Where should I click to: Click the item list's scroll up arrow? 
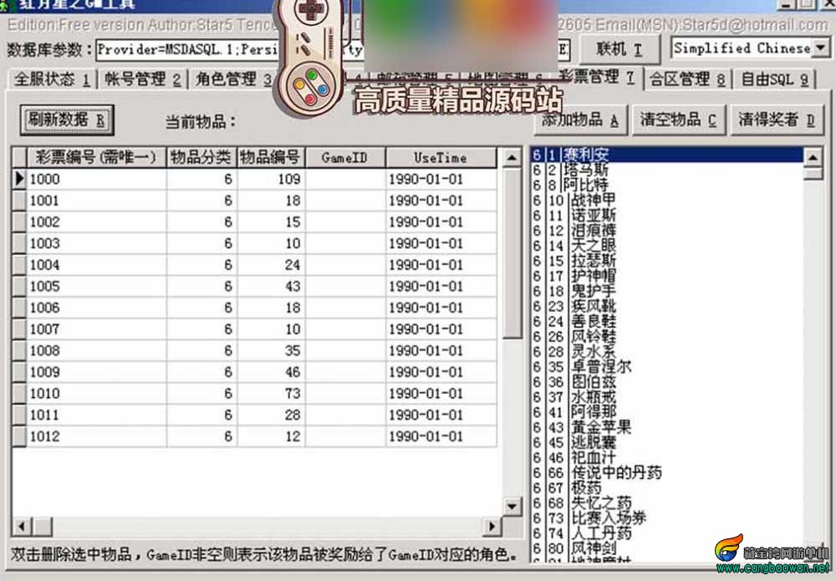[813, 157]
